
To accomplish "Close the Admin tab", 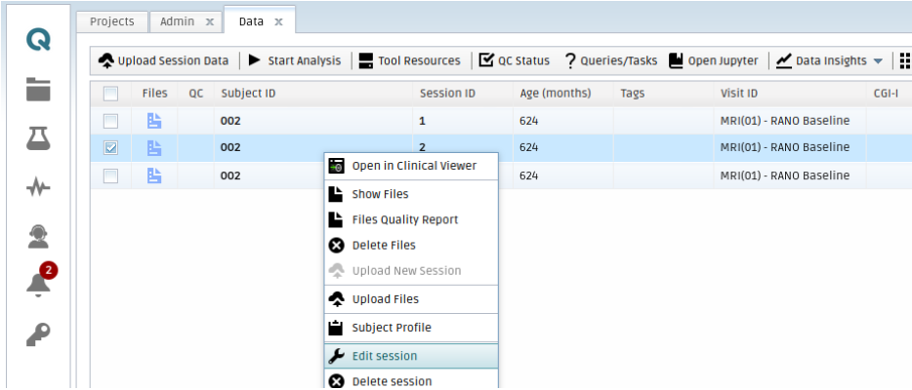I will click(x=209, y=20).
